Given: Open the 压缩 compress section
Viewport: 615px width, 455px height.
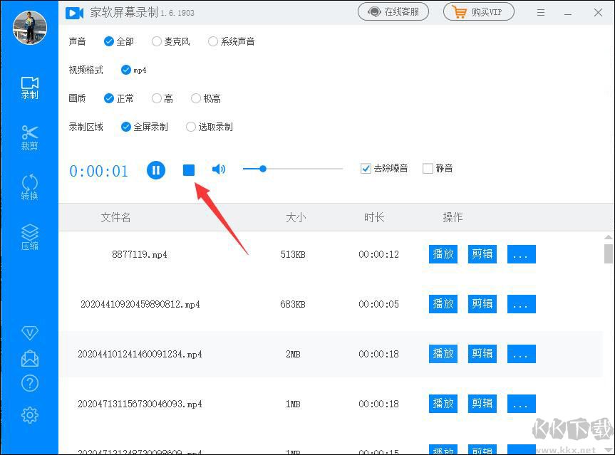Looking at the screenshot, I should tap(30, 238).
